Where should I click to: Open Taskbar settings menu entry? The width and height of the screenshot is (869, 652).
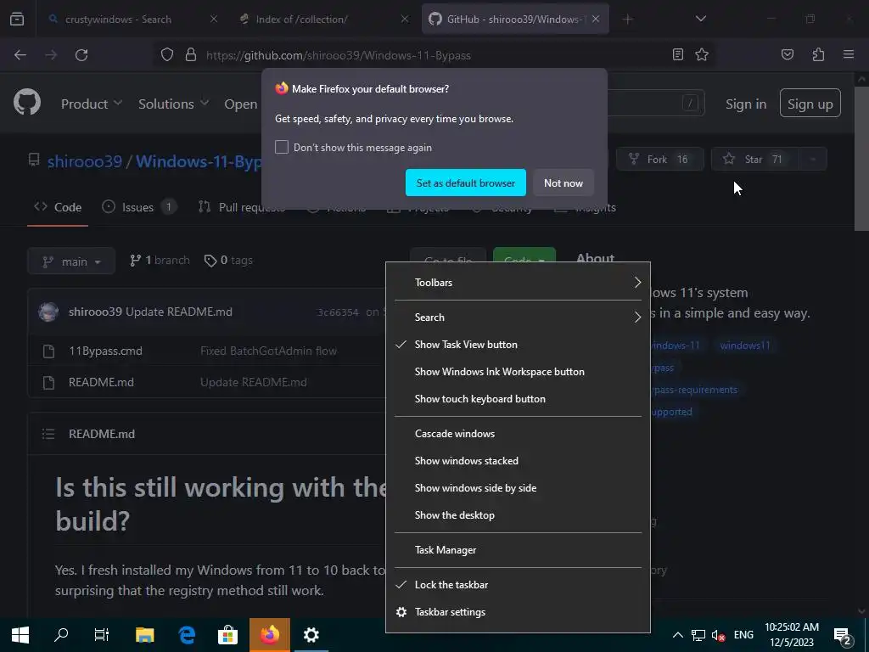tap(518, 612)
